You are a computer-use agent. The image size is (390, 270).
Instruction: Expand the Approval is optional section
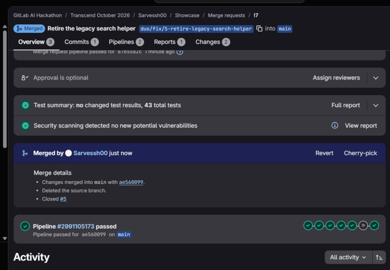(375, 78)
